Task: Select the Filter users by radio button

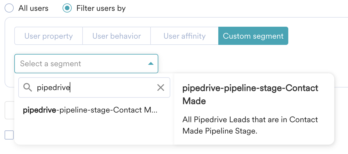Action: [x=67, y=8]
